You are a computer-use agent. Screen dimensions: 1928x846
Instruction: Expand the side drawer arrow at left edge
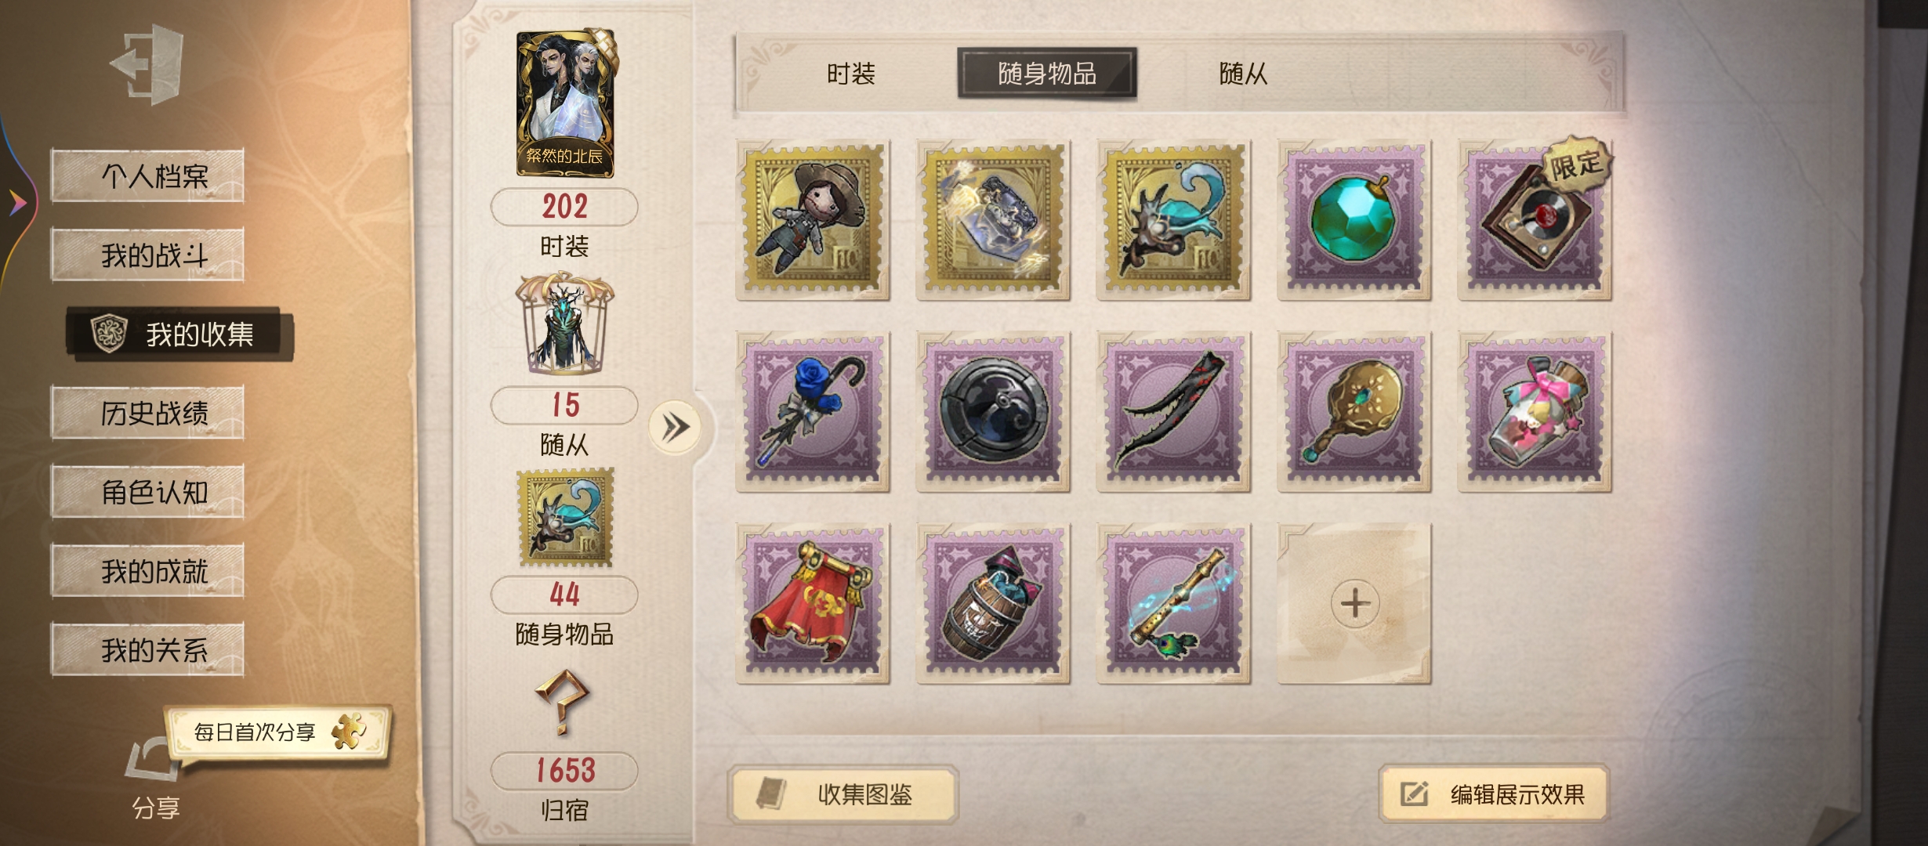(x=17, y=204)
